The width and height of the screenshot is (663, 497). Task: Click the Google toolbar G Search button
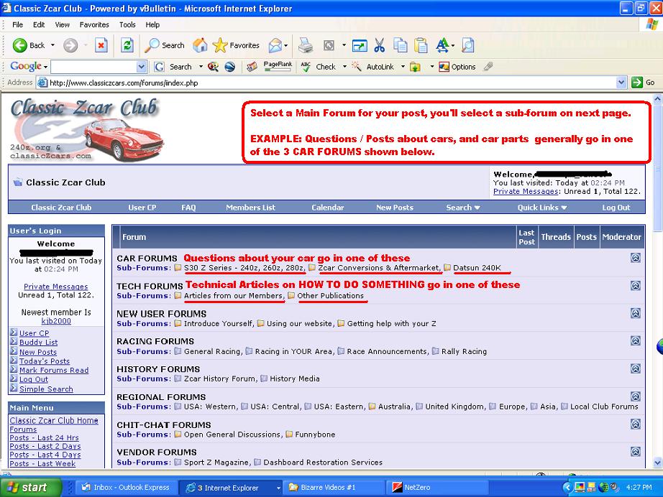click(173, 67)
